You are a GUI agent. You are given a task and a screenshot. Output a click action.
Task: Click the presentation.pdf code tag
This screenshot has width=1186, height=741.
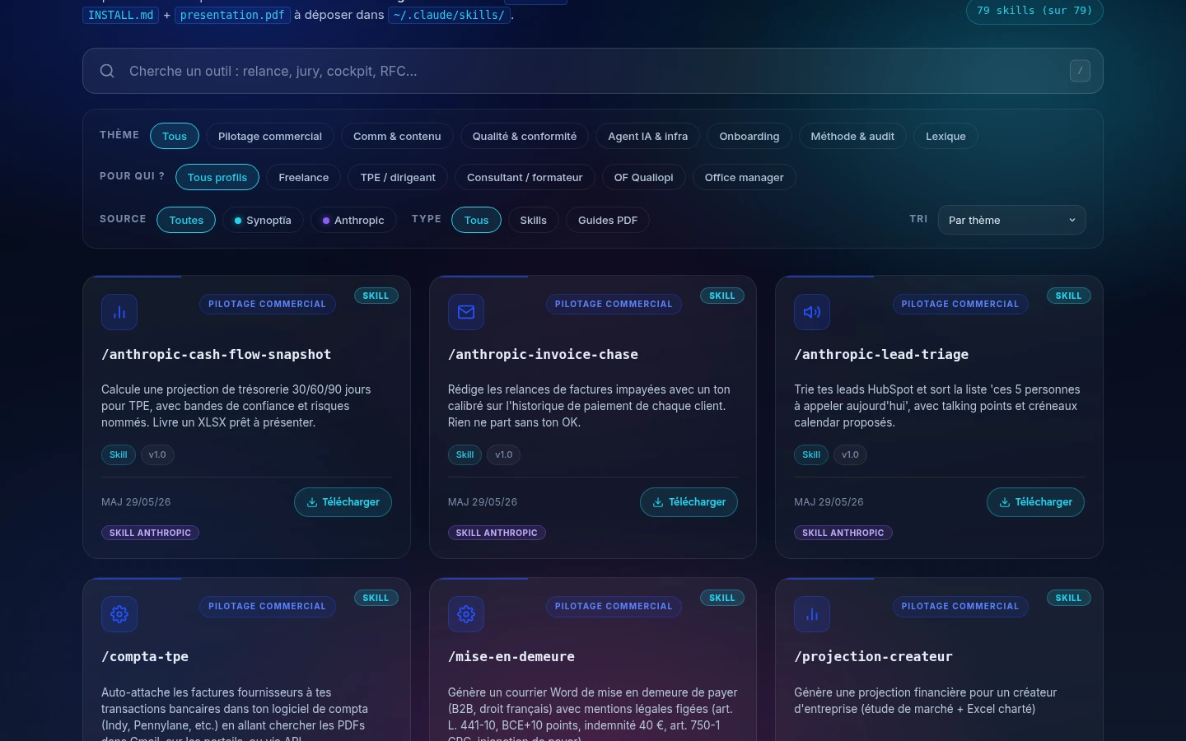coord(232,15)
